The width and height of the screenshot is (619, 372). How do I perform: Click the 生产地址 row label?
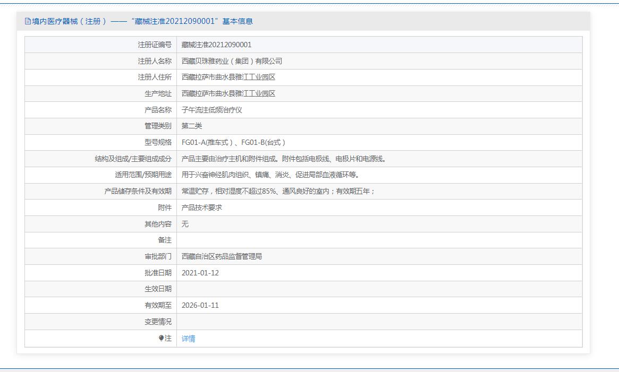pyautogui.click(x=158, y=93)
